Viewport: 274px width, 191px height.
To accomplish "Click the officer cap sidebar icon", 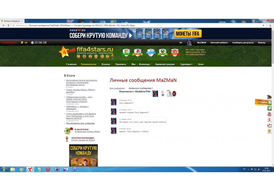I will tap(269, 97).
